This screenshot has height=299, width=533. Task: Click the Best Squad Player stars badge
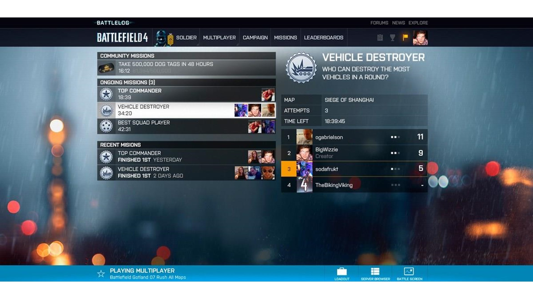(106, 126)
